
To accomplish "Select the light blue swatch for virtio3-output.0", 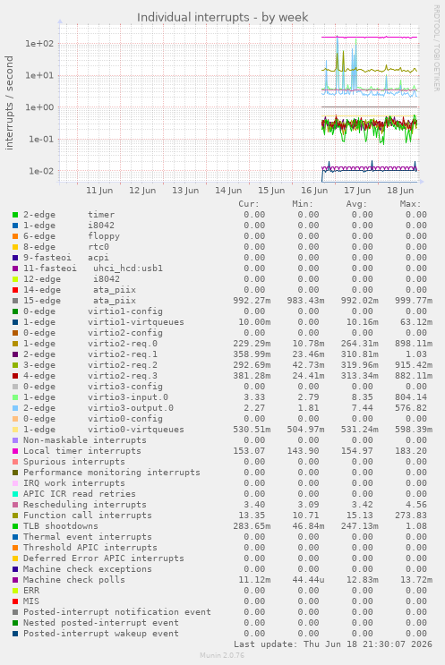I will coord(15,408).
